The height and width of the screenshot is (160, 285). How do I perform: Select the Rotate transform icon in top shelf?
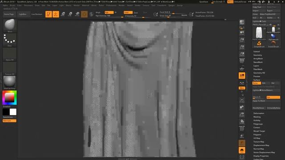click(x=77, y=14)
